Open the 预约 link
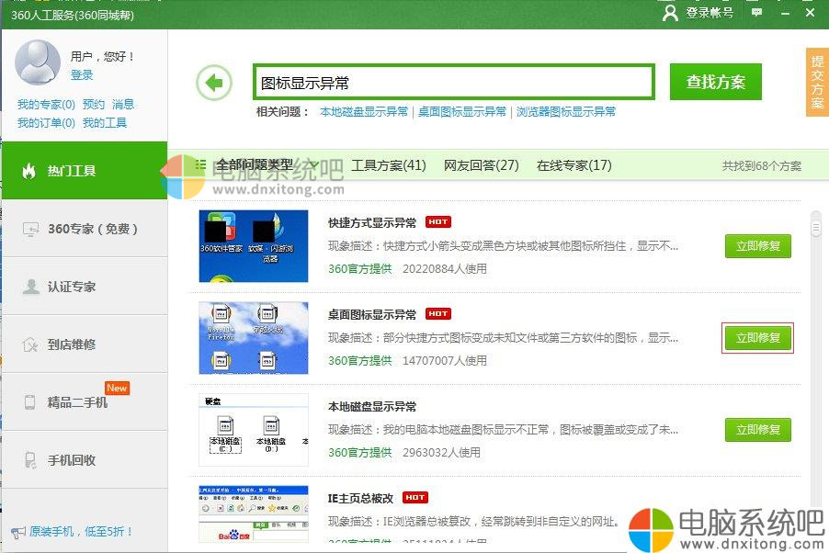The height and width of the screenshot is (553, 829). (94, 104)
